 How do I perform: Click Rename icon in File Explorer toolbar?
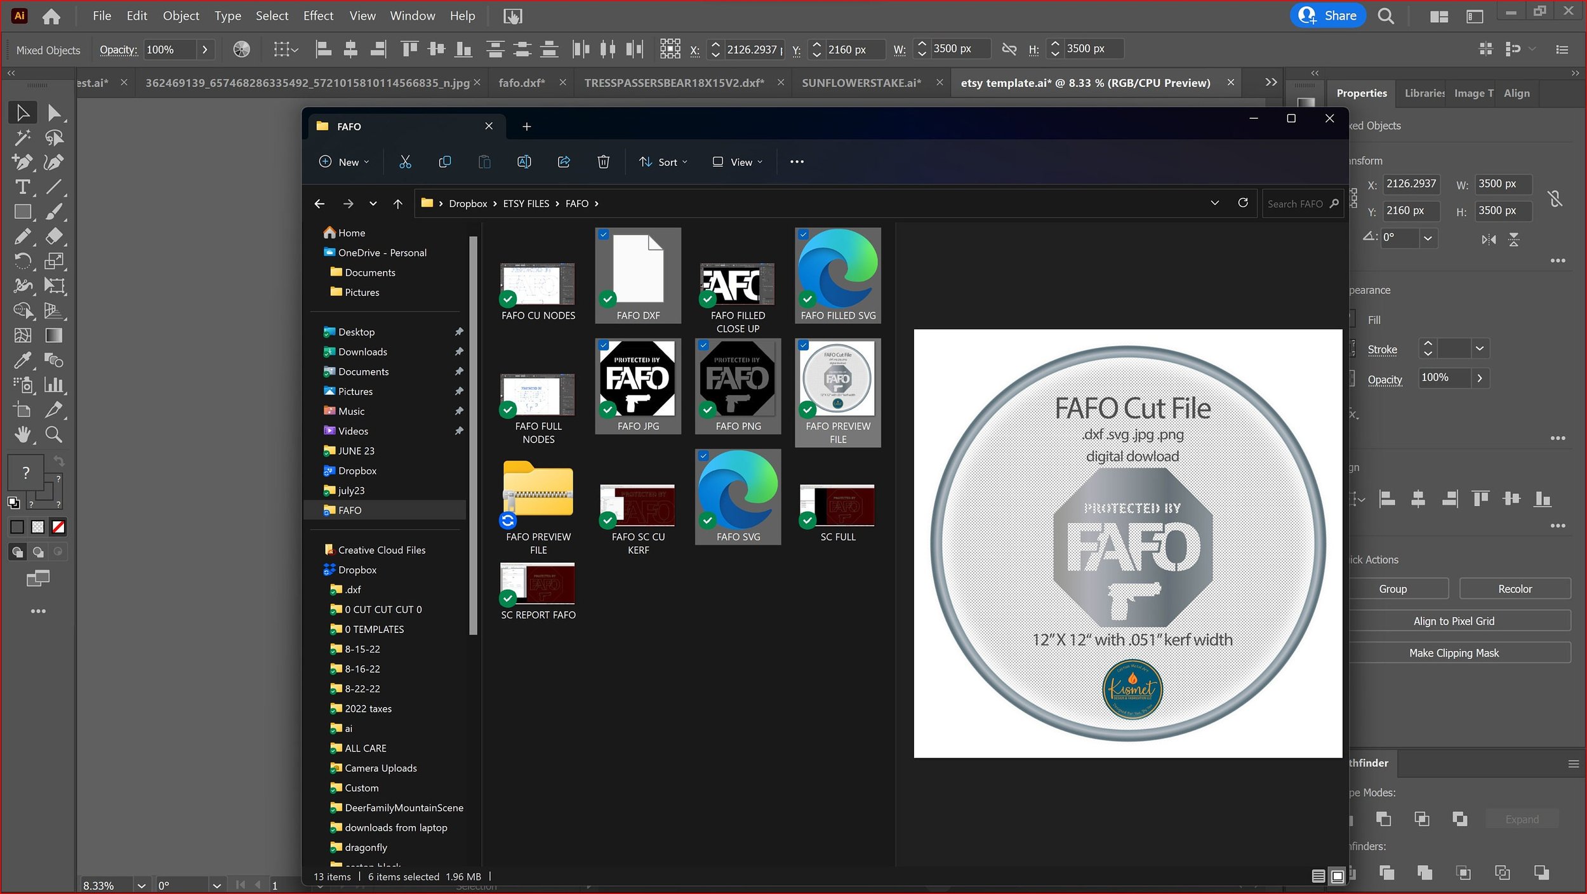(x=524, y=162)
